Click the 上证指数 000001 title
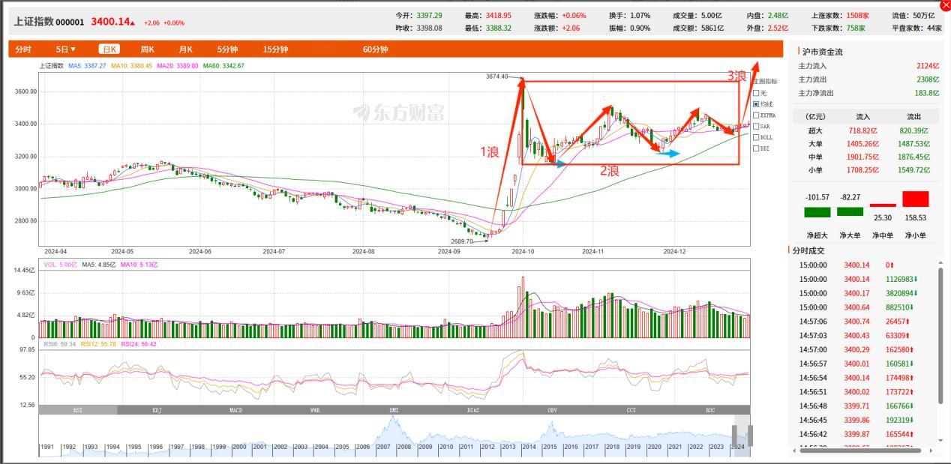951x464 pixels. pyautogui.click(x=49, y=22)
